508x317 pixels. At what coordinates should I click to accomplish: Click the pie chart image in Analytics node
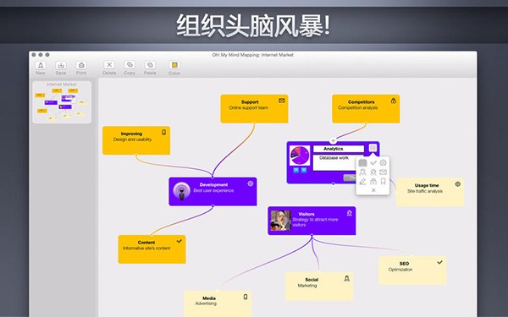(300, 156)
